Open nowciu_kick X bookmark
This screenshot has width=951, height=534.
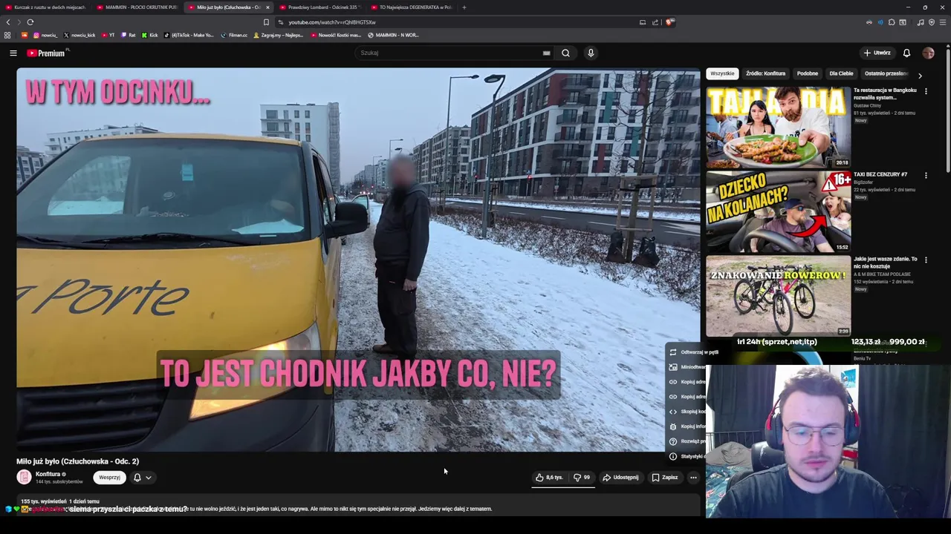(79, 35)
